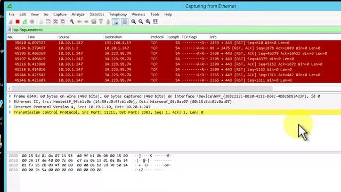This screenshot has height=192, width=341.
Task: Expand the Ethernet II details
Action: click(10, 102)
